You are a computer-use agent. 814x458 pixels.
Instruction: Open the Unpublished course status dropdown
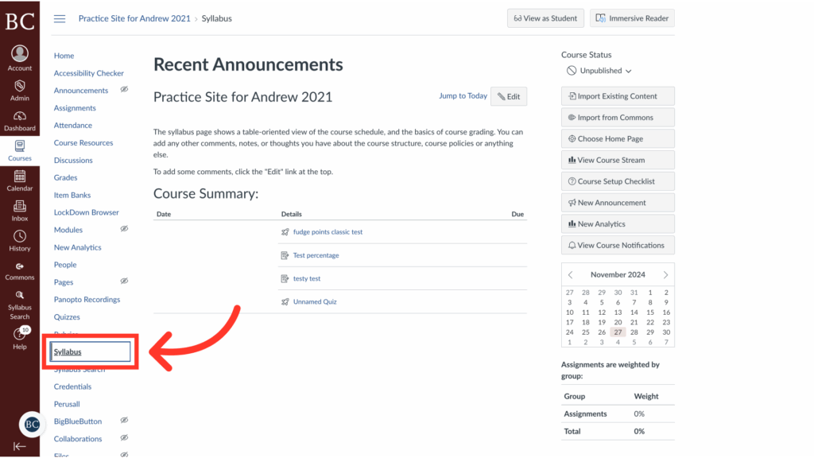(599, 70)
